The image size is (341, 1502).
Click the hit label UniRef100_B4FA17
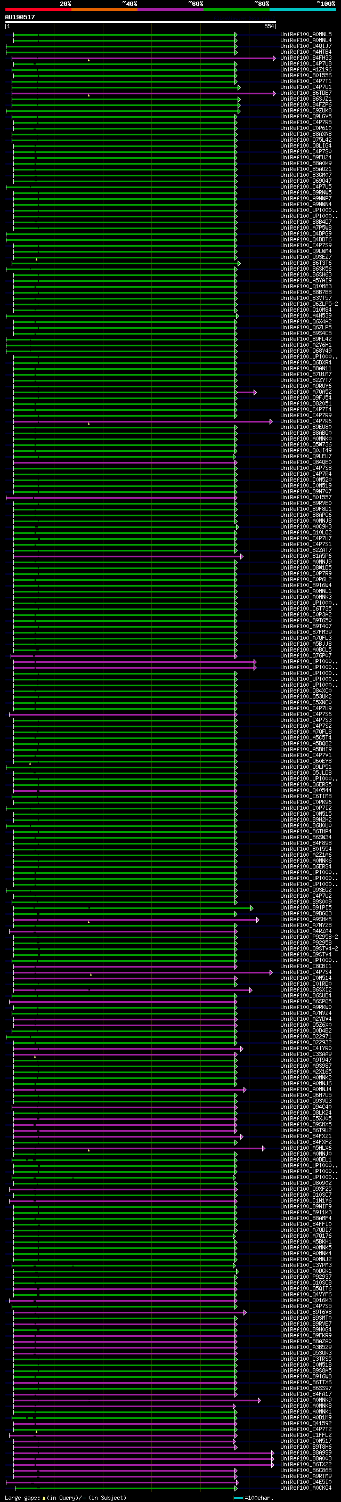click(x=306, y=1394)
